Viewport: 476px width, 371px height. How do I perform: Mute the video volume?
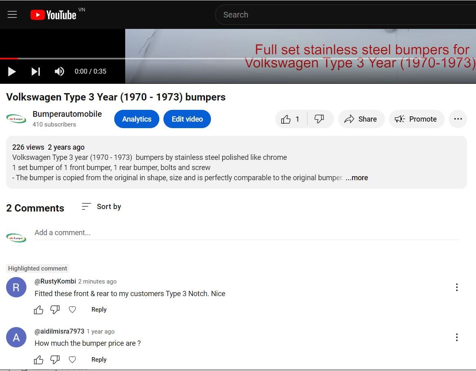click(x=59, y=72)
